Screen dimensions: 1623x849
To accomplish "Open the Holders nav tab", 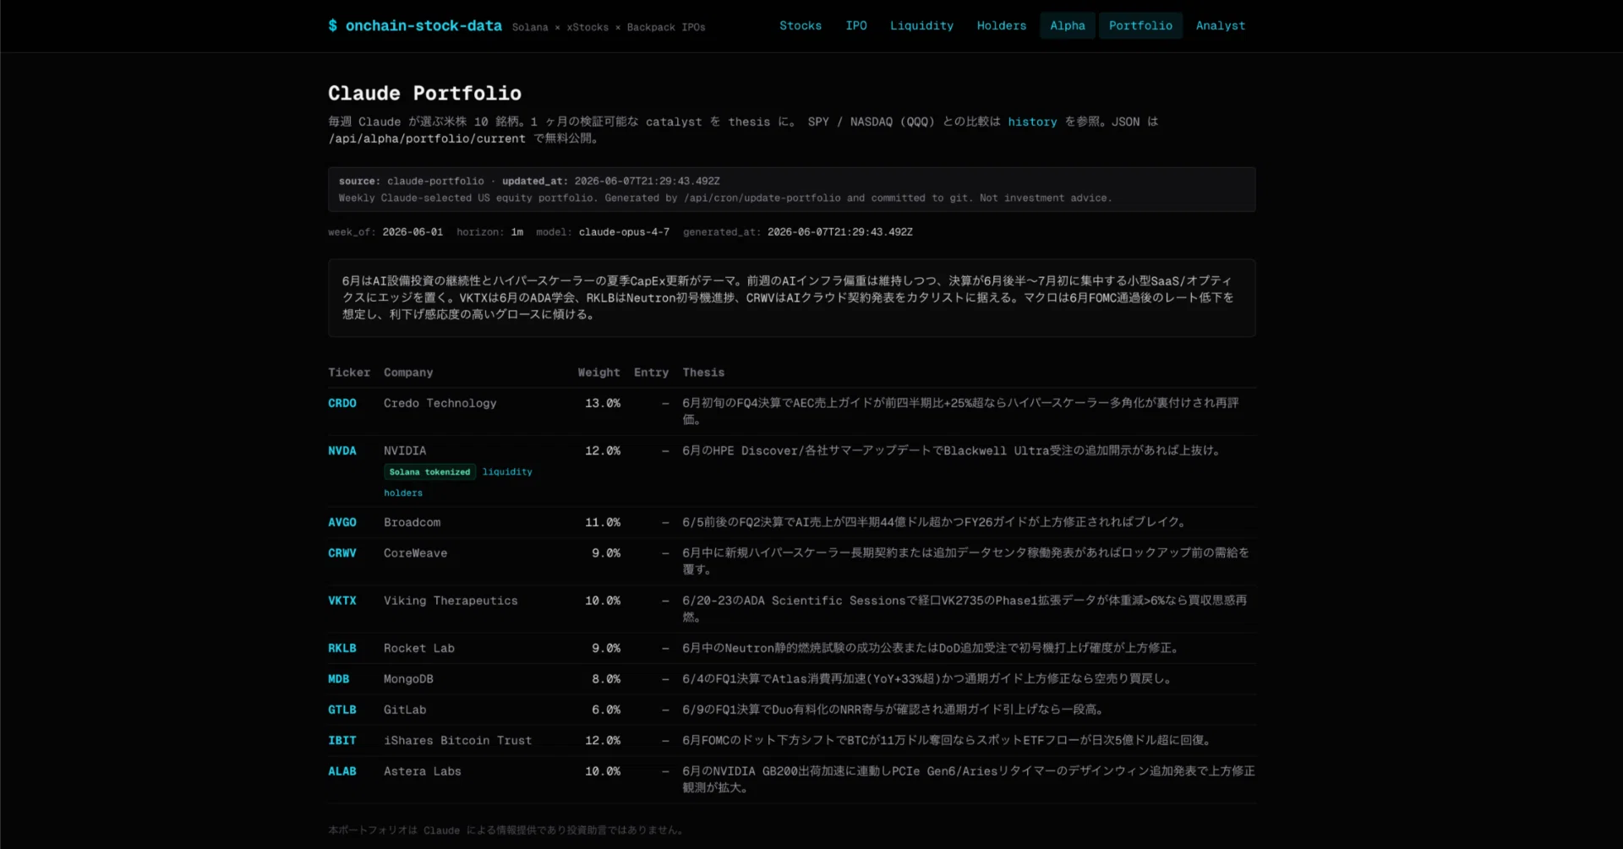I will click(1002, 25).
